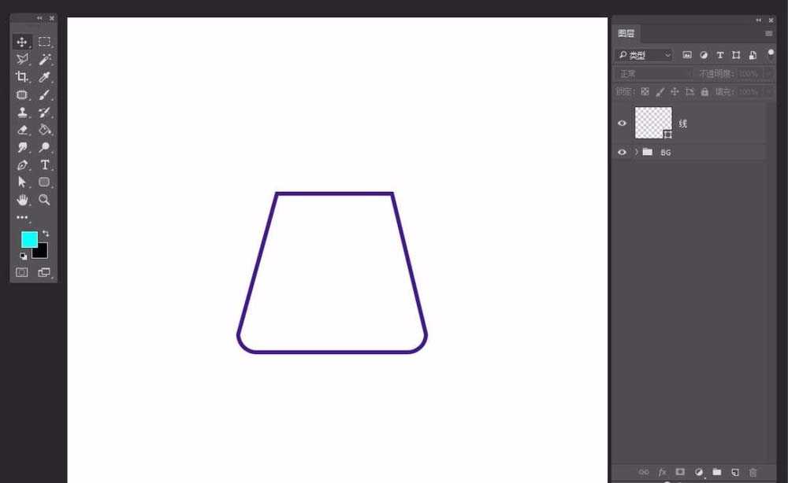The image size is (788, 483).
Task: Select the Horizontal Type tool
Action: (45, 165)
